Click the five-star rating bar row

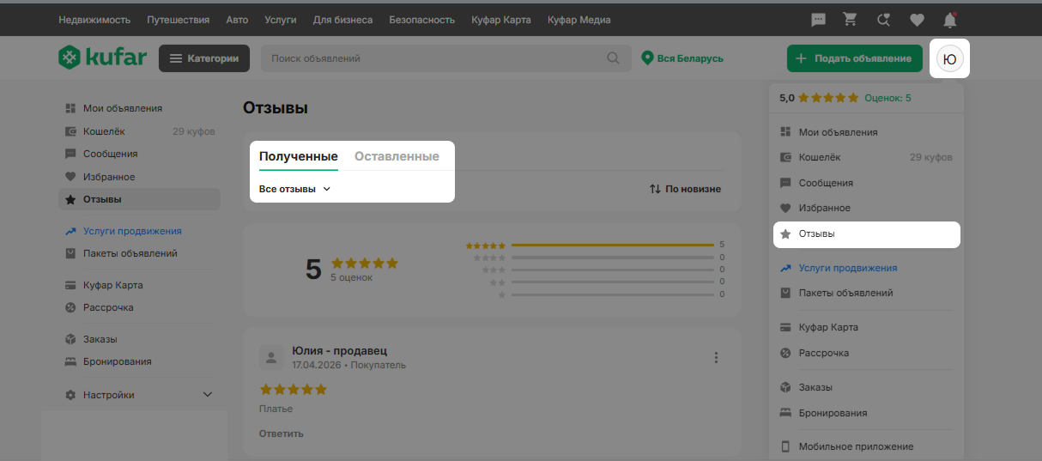(596, 245)
